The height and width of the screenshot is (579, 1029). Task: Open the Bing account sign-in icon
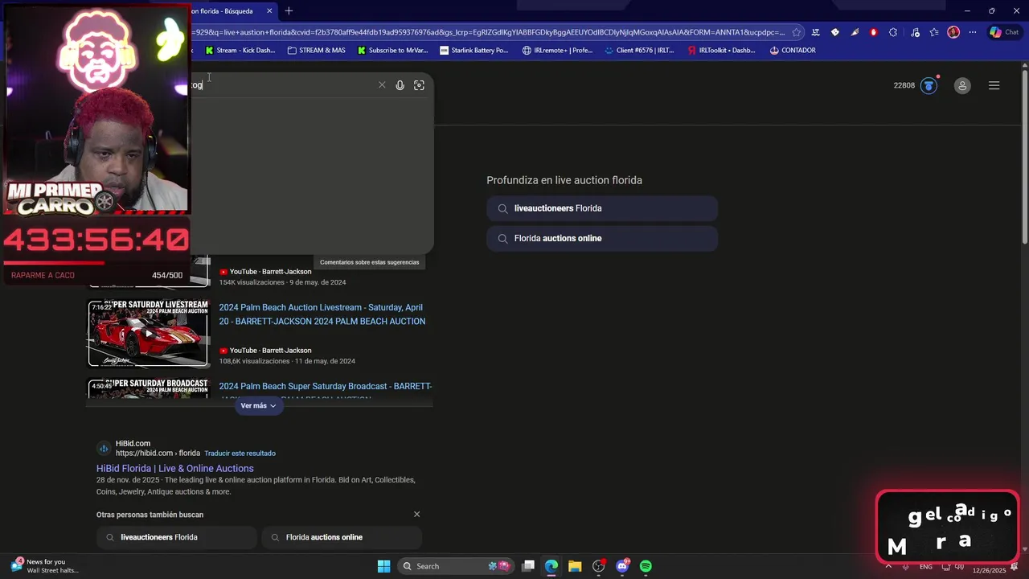(x=962, y=85)
